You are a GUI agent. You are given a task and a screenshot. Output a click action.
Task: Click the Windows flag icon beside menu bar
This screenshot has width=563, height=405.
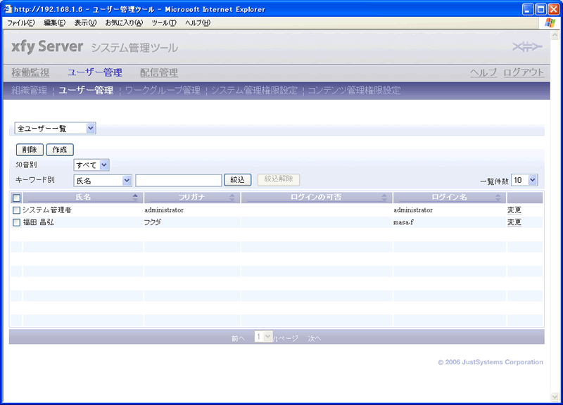(550, 22)
